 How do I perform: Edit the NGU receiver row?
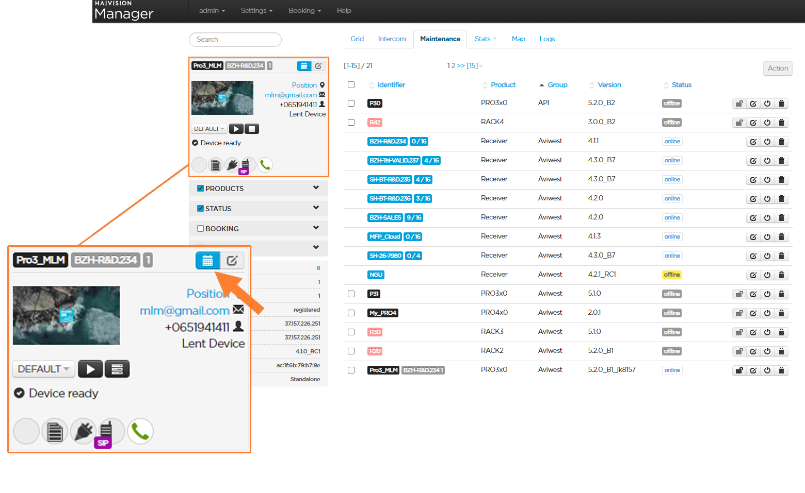coord(753,275)
